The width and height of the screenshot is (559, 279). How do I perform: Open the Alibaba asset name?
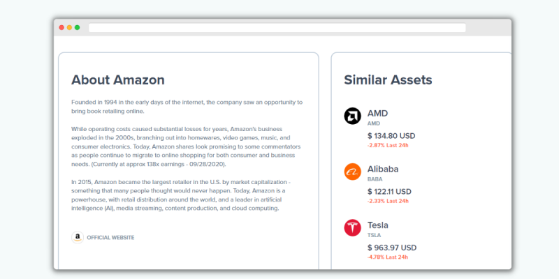tap(383, 169)
